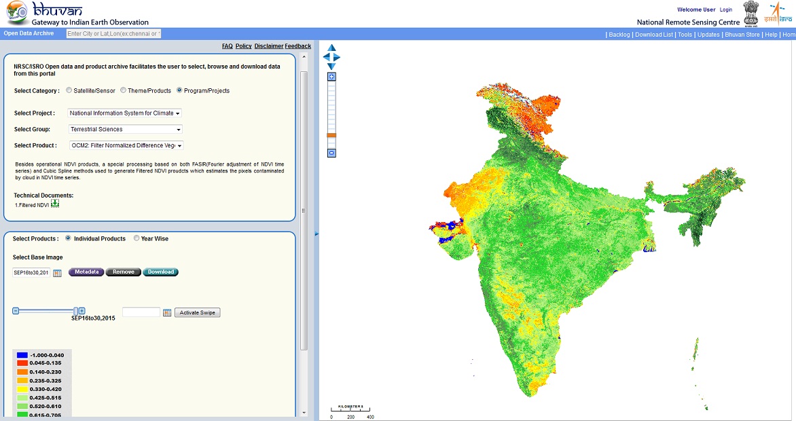Image resolution: width=796 pixels, height=421 pixels.
Task: Click the Activate Swipe button
Action: tap(198, 313)
